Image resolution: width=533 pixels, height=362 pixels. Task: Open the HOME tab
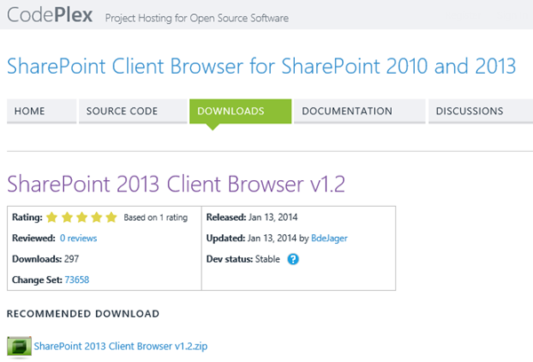coord(29,111)
